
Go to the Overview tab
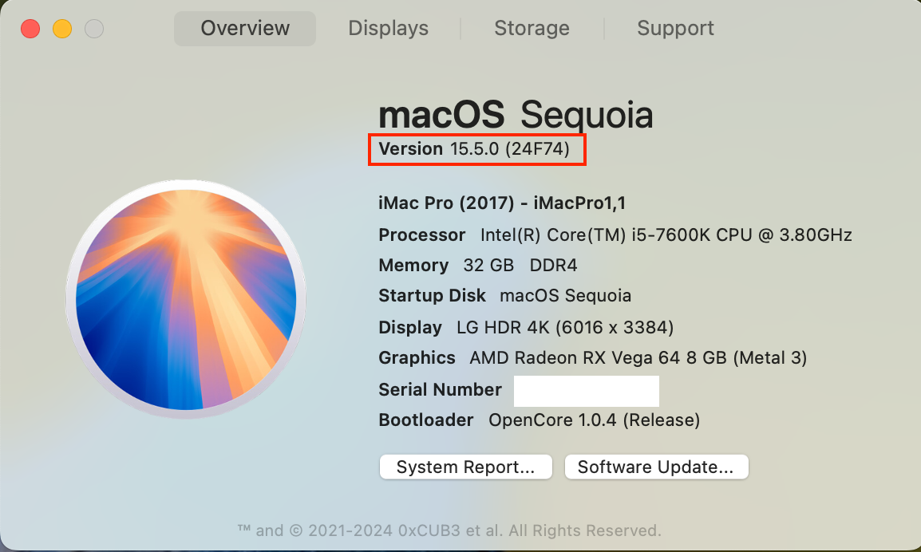pyautogui.click(x=245, y=29)
